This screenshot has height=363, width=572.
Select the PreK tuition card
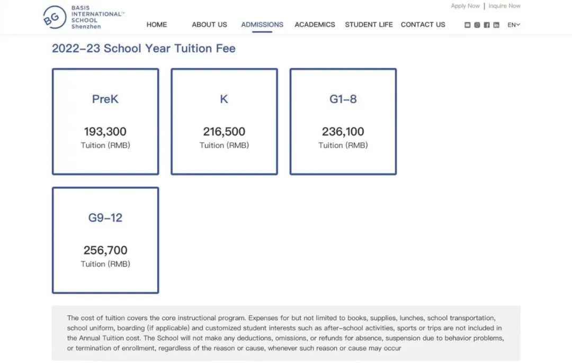[x=105, y=122]
